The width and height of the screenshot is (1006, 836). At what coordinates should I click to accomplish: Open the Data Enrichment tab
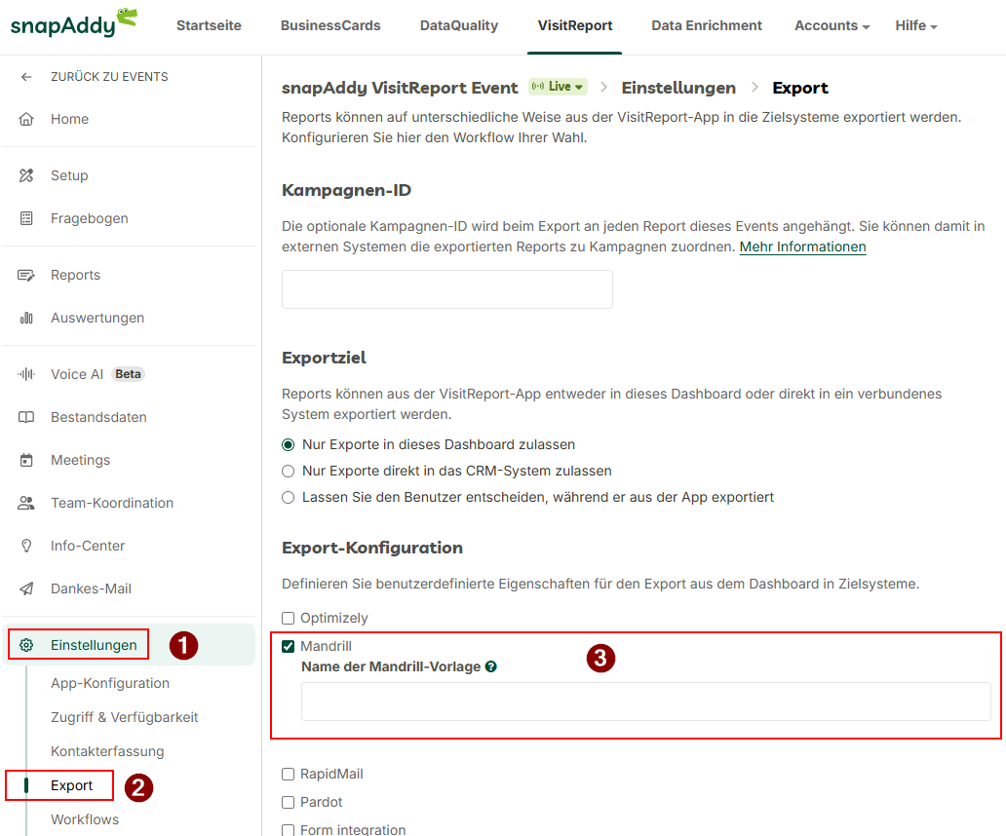707,25
